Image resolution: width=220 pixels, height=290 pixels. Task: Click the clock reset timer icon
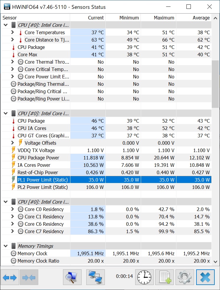144,277
